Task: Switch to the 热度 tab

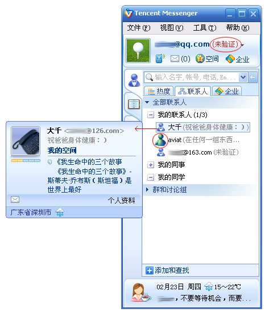Action: [x=159, y=91]
